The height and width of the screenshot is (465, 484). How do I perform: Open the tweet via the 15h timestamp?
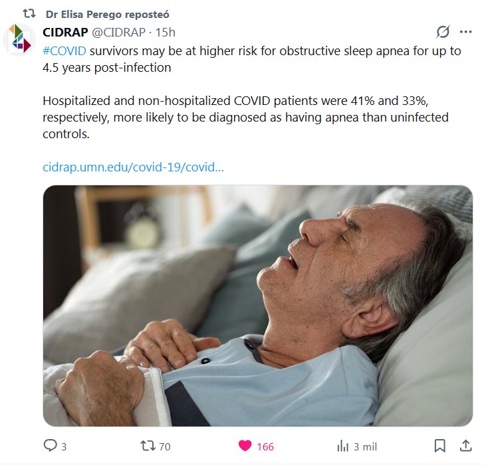(166, 32)
